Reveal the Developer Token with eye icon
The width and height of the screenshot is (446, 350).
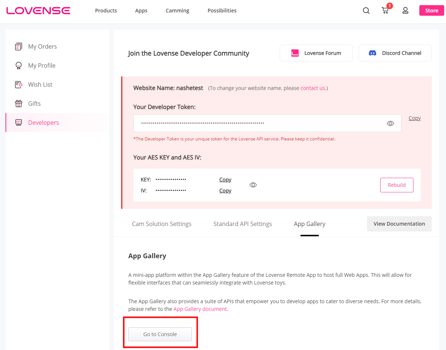pos(390,124)
